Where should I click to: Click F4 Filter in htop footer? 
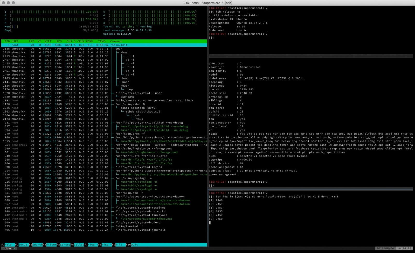coord(50,244)
